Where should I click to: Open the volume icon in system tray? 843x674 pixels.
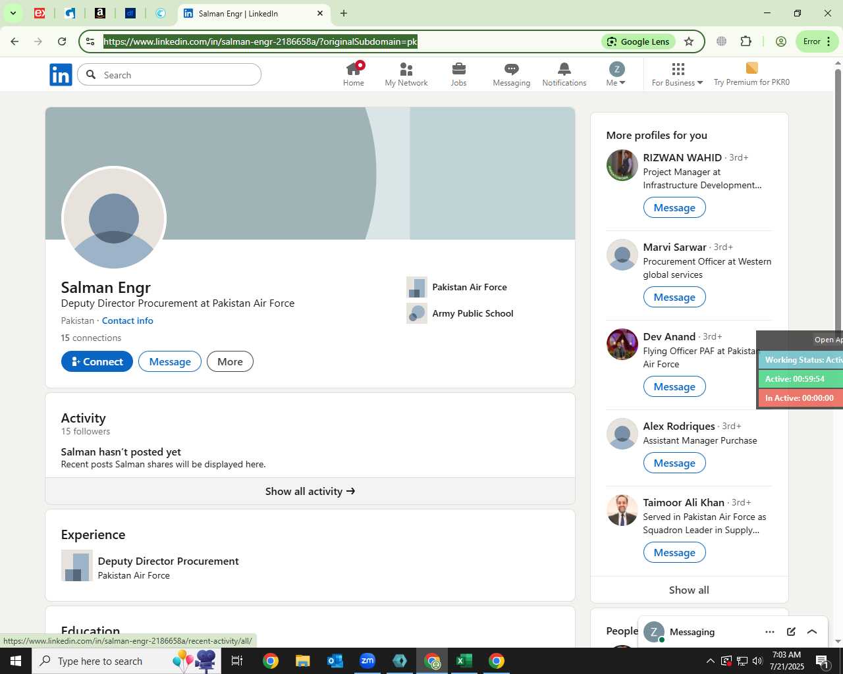click(x=757, y=661)
